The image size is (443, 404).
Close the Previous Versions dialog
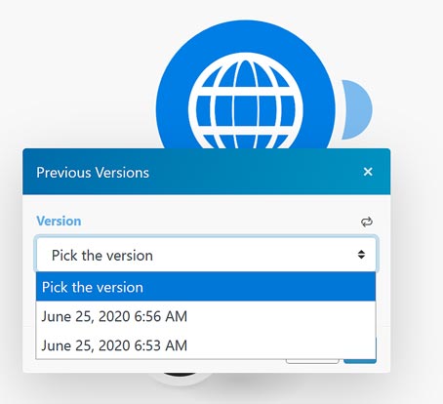[x=368, y=172]
